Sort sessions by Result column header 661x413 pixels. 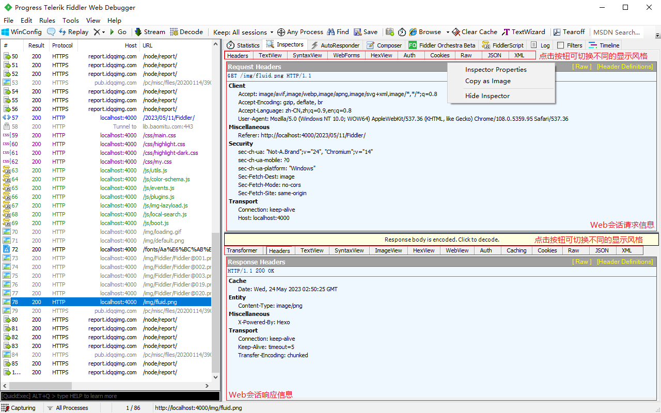(x=36, y=45)
